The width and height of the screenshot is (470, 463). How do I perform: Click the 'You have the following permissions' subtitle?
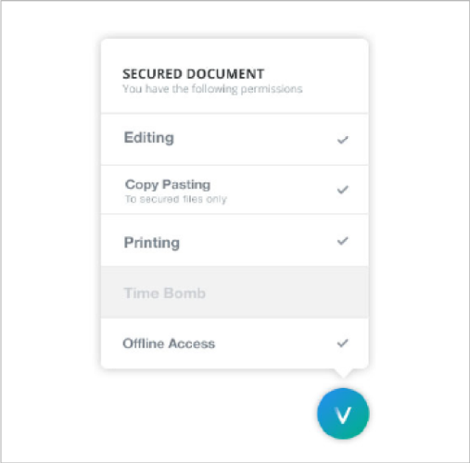212,89
